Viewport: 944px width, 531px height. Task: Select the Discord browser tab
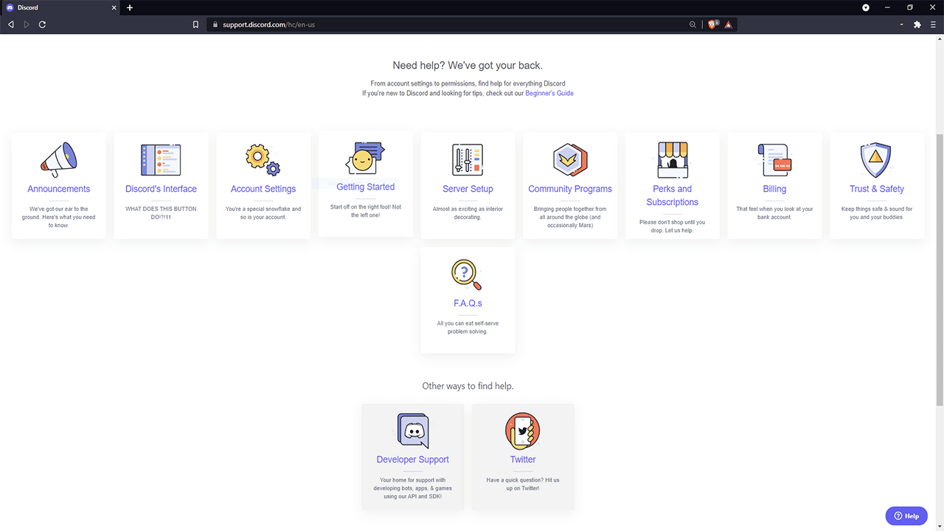click(59, 7)
